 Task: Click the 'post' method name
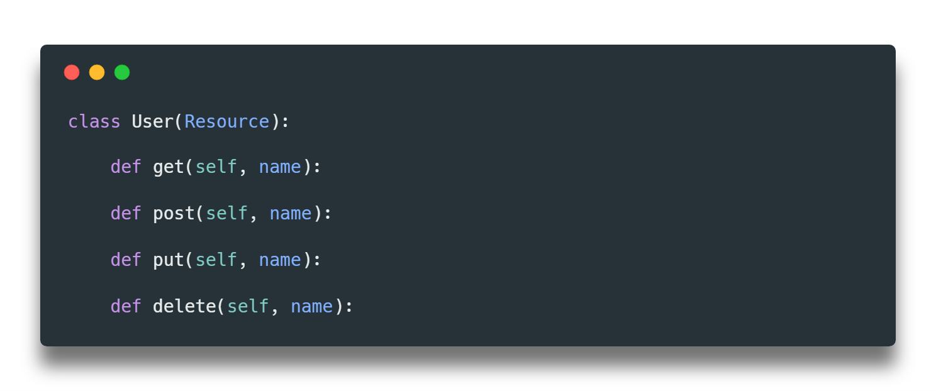click(174, 214)
